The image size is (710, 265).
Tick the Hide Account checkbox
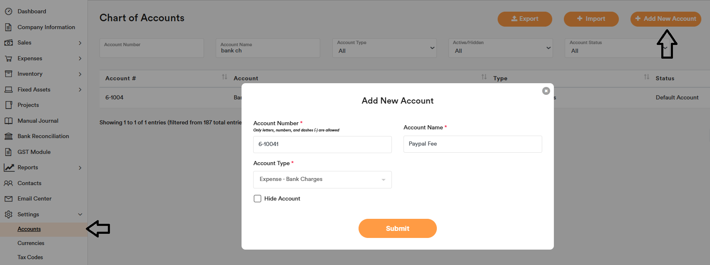pos(257,199)
